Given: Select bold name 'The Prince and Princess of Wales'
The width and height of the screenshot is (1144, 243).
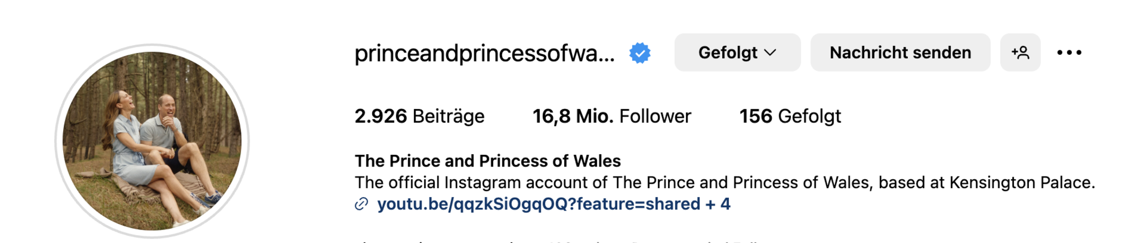Looking at the screenshot, I should click(x=488, y=161).
